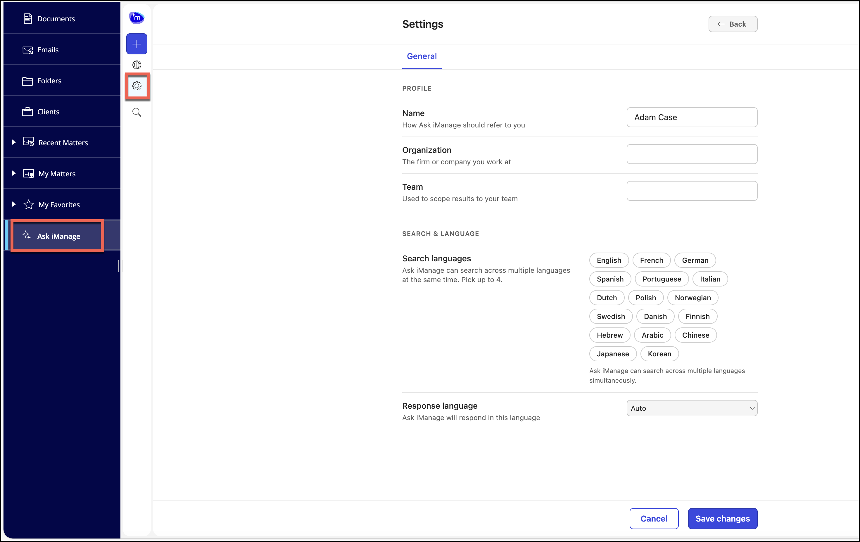This screenshot has width=860, height=542.
Task: Open Emails in the sidebar
Action: (62, 50)
